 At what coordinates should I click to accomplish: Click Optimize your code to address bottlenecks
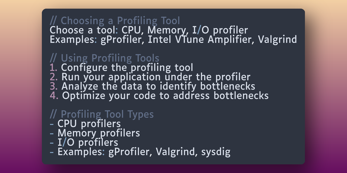(165, 96)
